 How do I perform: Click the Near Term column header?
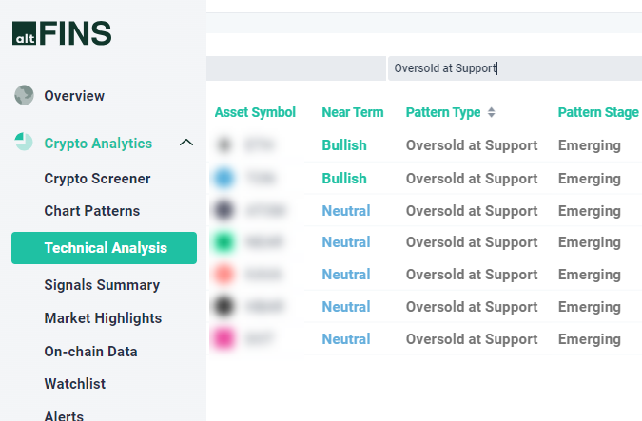coord(353,112)
